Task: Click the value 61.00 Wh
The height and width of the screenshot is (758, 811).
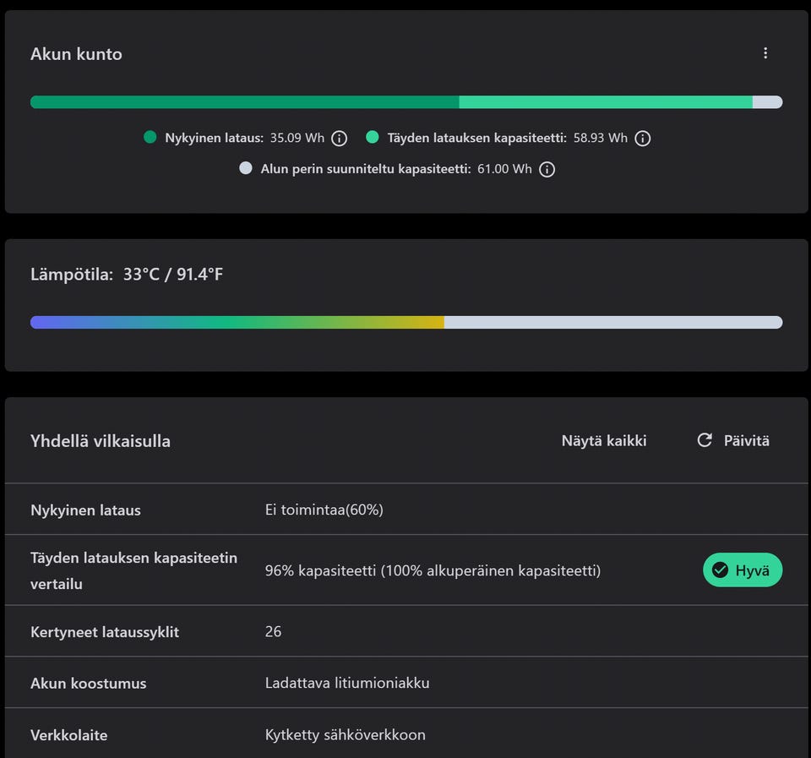Action: coord(504,169)
